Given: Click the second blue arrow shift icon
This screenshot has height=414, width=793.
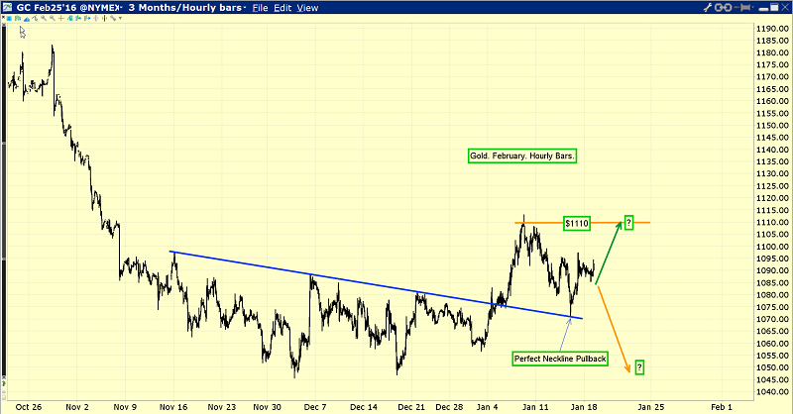Looking at the screenshot, I should (87, 18).
